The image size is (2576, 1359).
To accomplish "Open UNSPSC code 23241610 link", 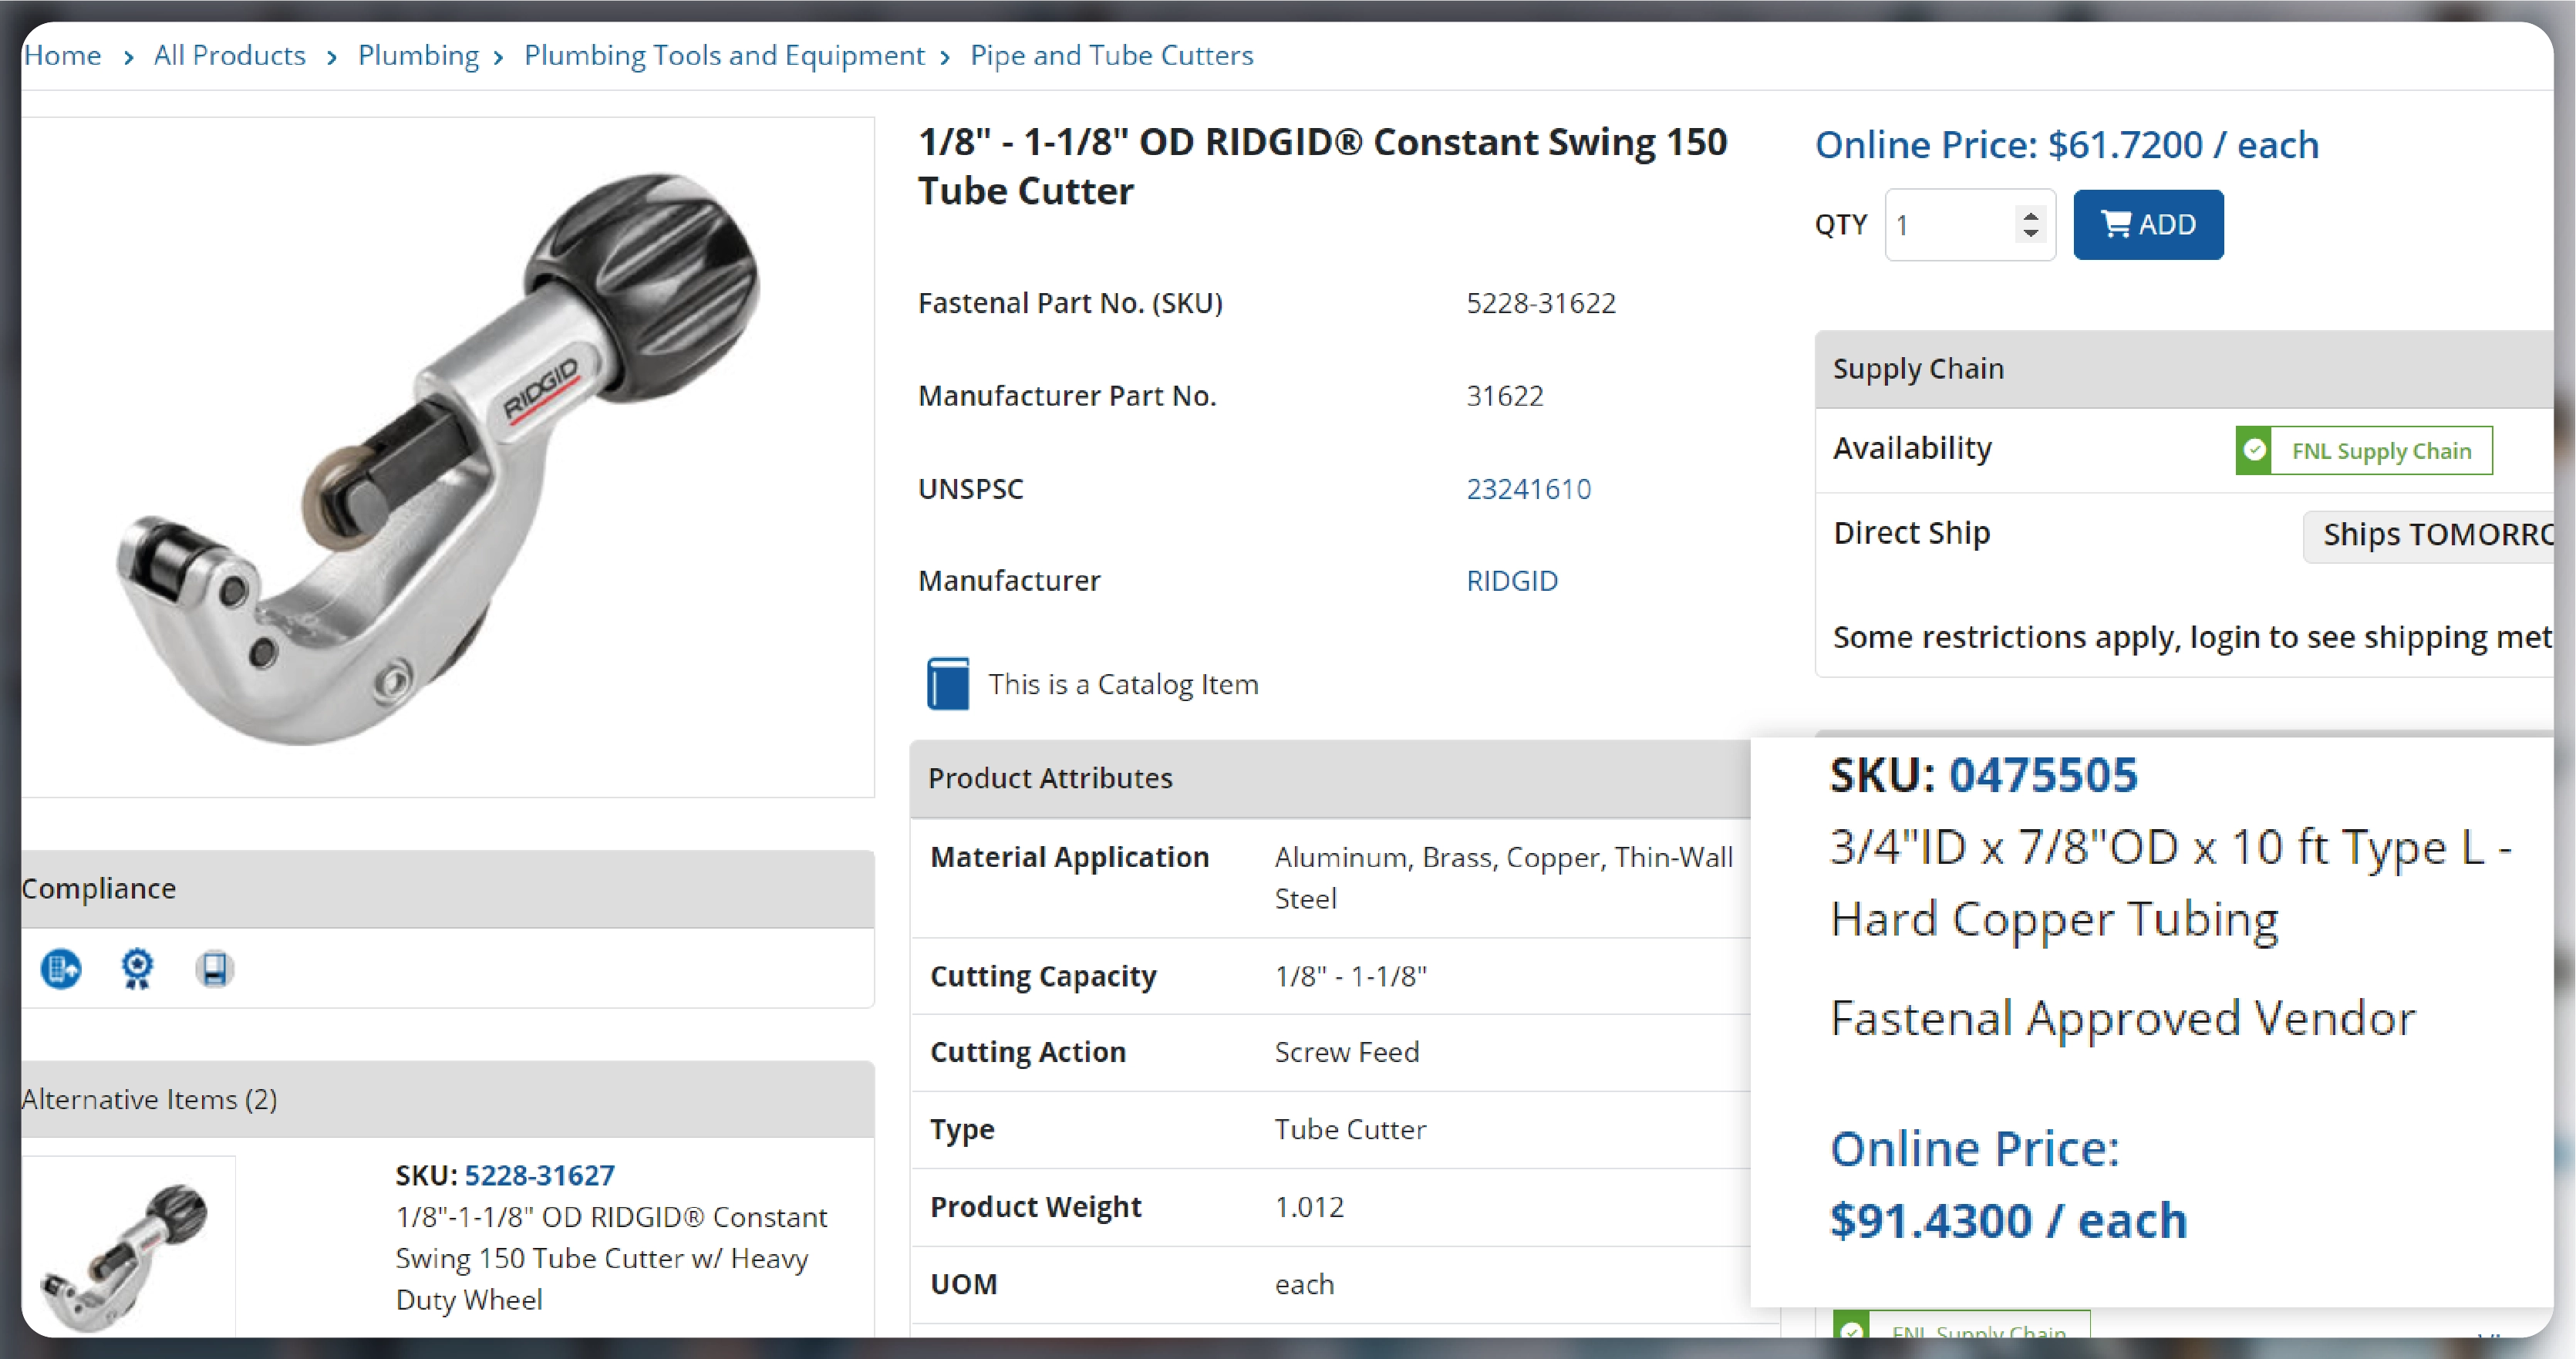I will pos(1528,489).
